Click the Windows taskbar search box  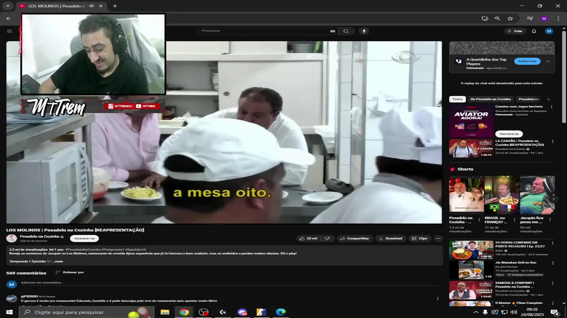[87, 312]
